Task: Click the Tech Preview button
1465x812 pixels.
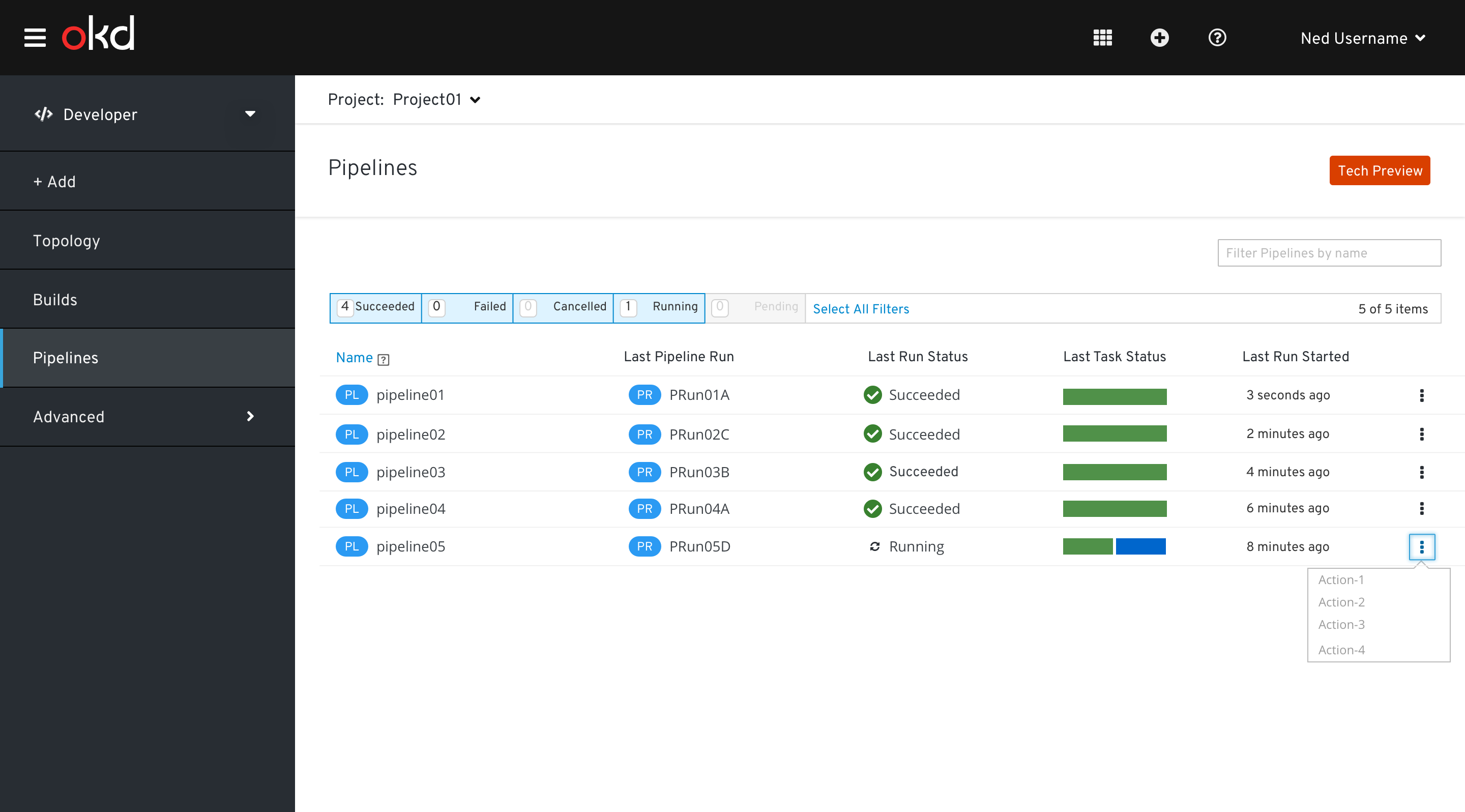Action: [x=1381, y=170]
